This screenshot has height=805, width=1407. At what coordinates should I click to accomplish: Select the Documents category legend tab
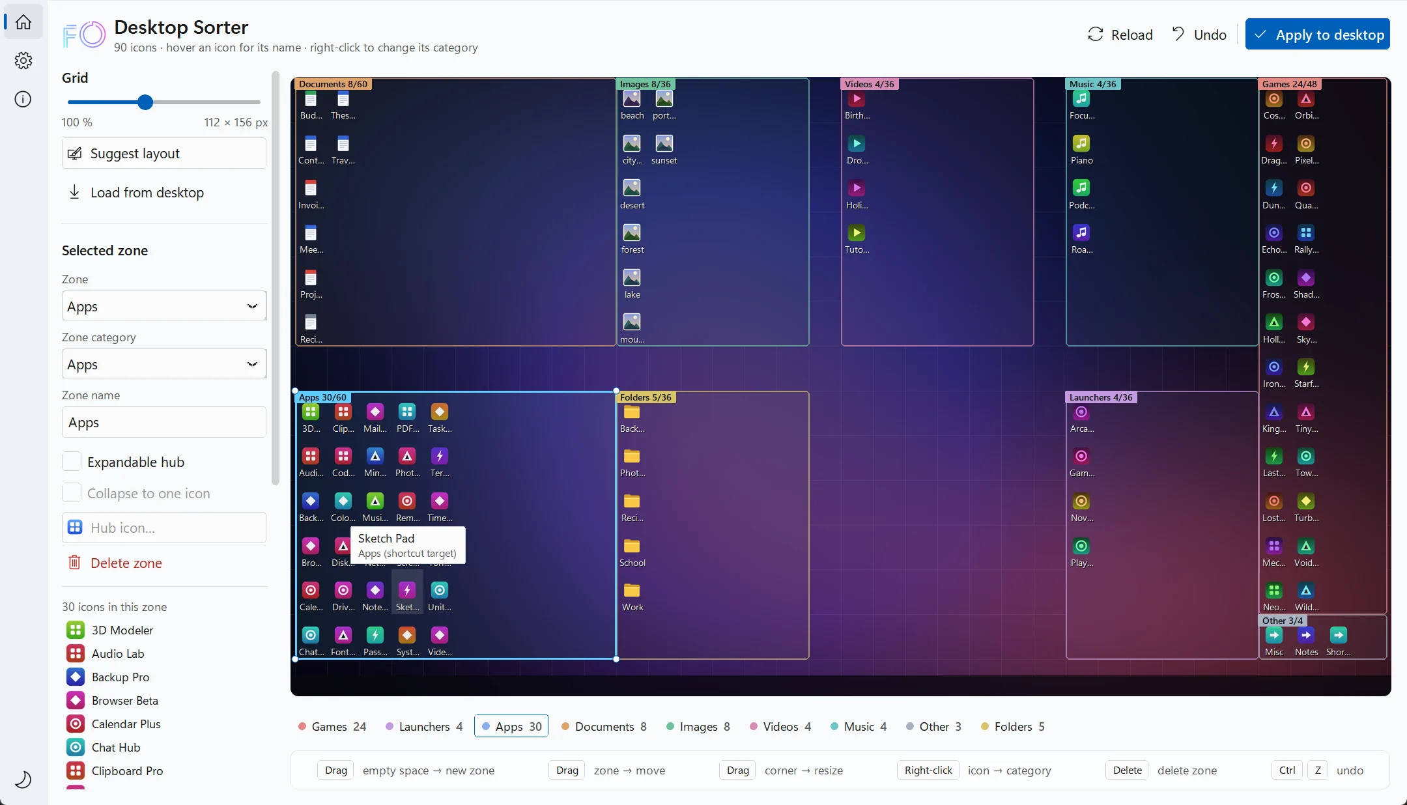[x=604, y=726]
